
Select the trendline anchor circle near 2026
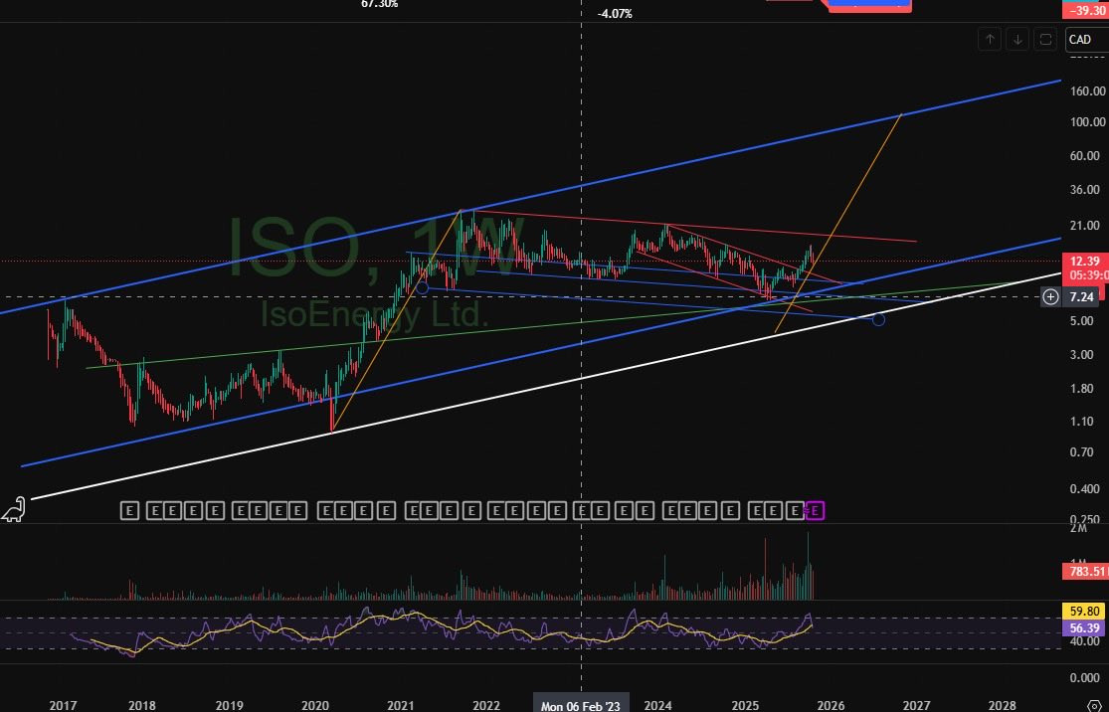[x=878, y=319]
